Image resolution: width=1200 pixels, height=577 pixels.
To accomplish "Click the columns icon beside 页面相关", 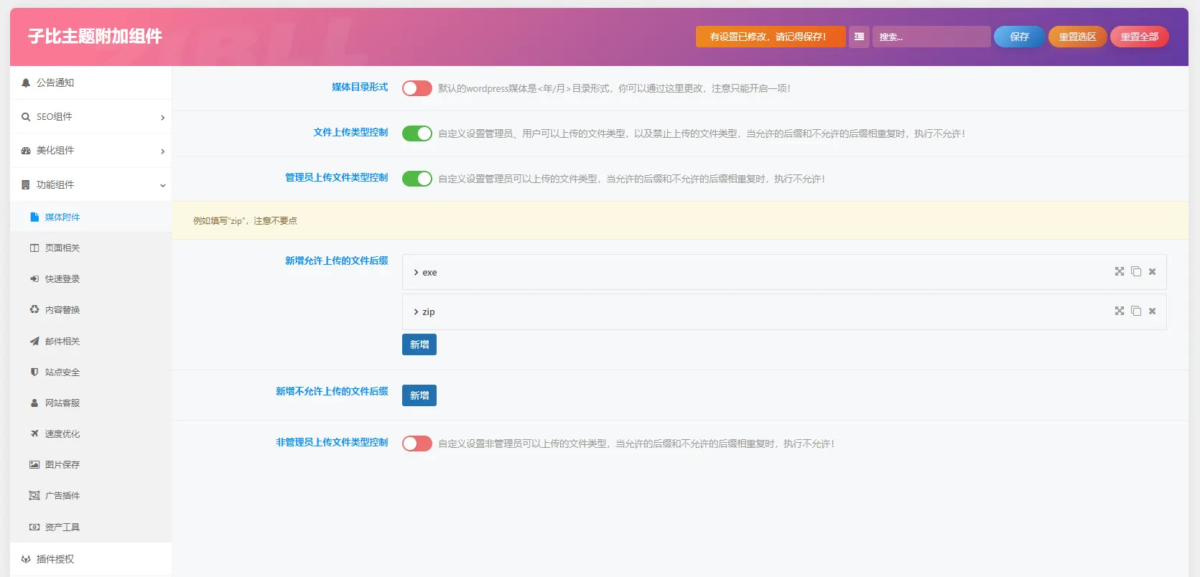I will [34, 248].
